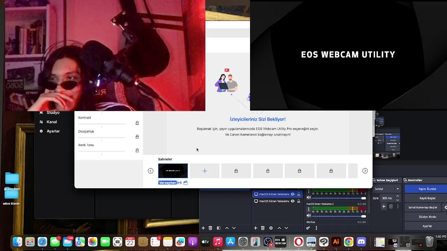447x251 pixels.
Task: Select the Varsayılan scene thumbnail
Action: tap(173, 171)
